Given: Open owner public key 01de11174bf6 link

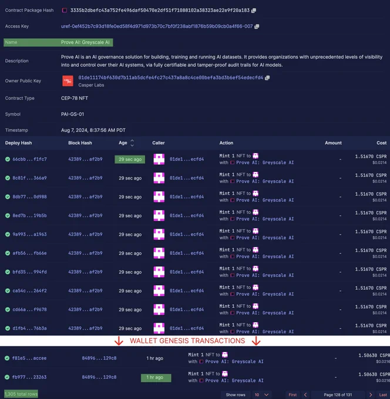Looking at the screenshot, I should (x=171, y=77).
